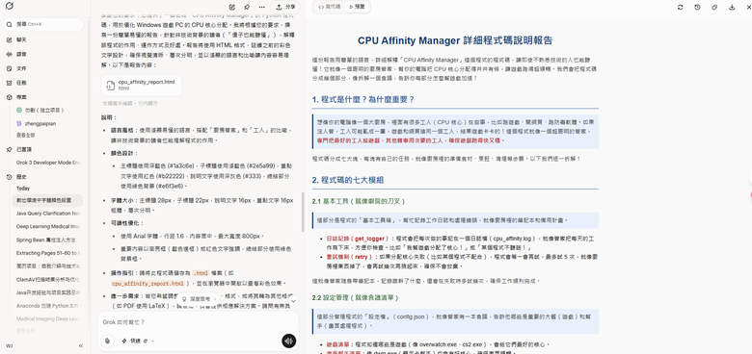This screenshot has height=354, width=752.
Task: Click the search magnifier icon in sidebar
Action: (9, 24)
